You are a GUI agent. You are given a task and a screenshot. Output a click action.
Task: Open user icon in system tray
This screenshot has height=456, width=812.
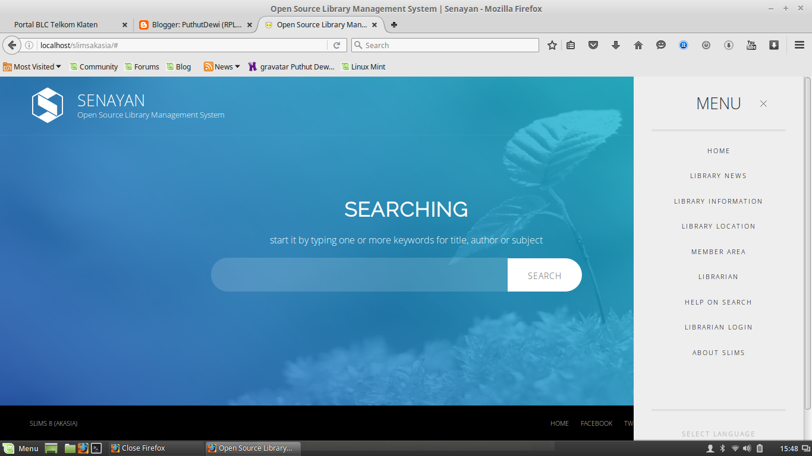[x=710, y=448]
